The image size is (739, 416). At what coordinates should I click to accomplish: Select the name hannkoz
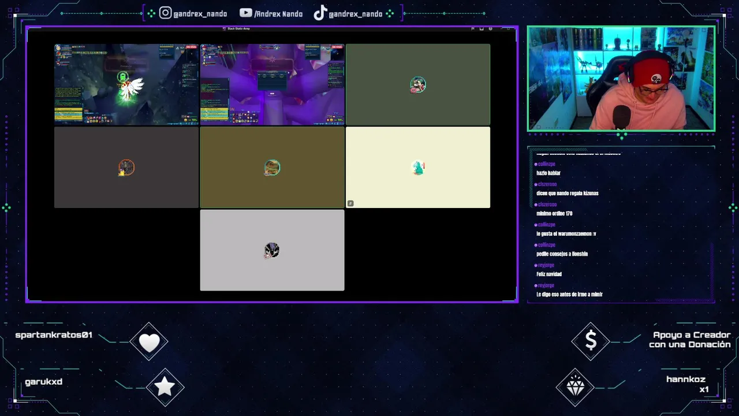686,380
